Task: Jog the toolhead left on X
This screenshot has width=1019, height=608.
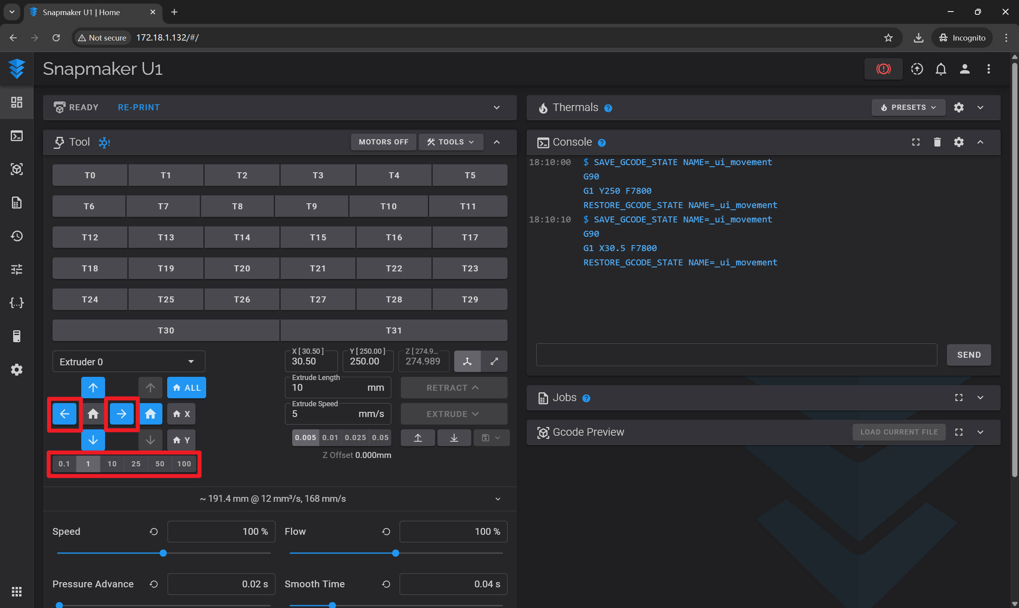Action: tap(65, 414)
